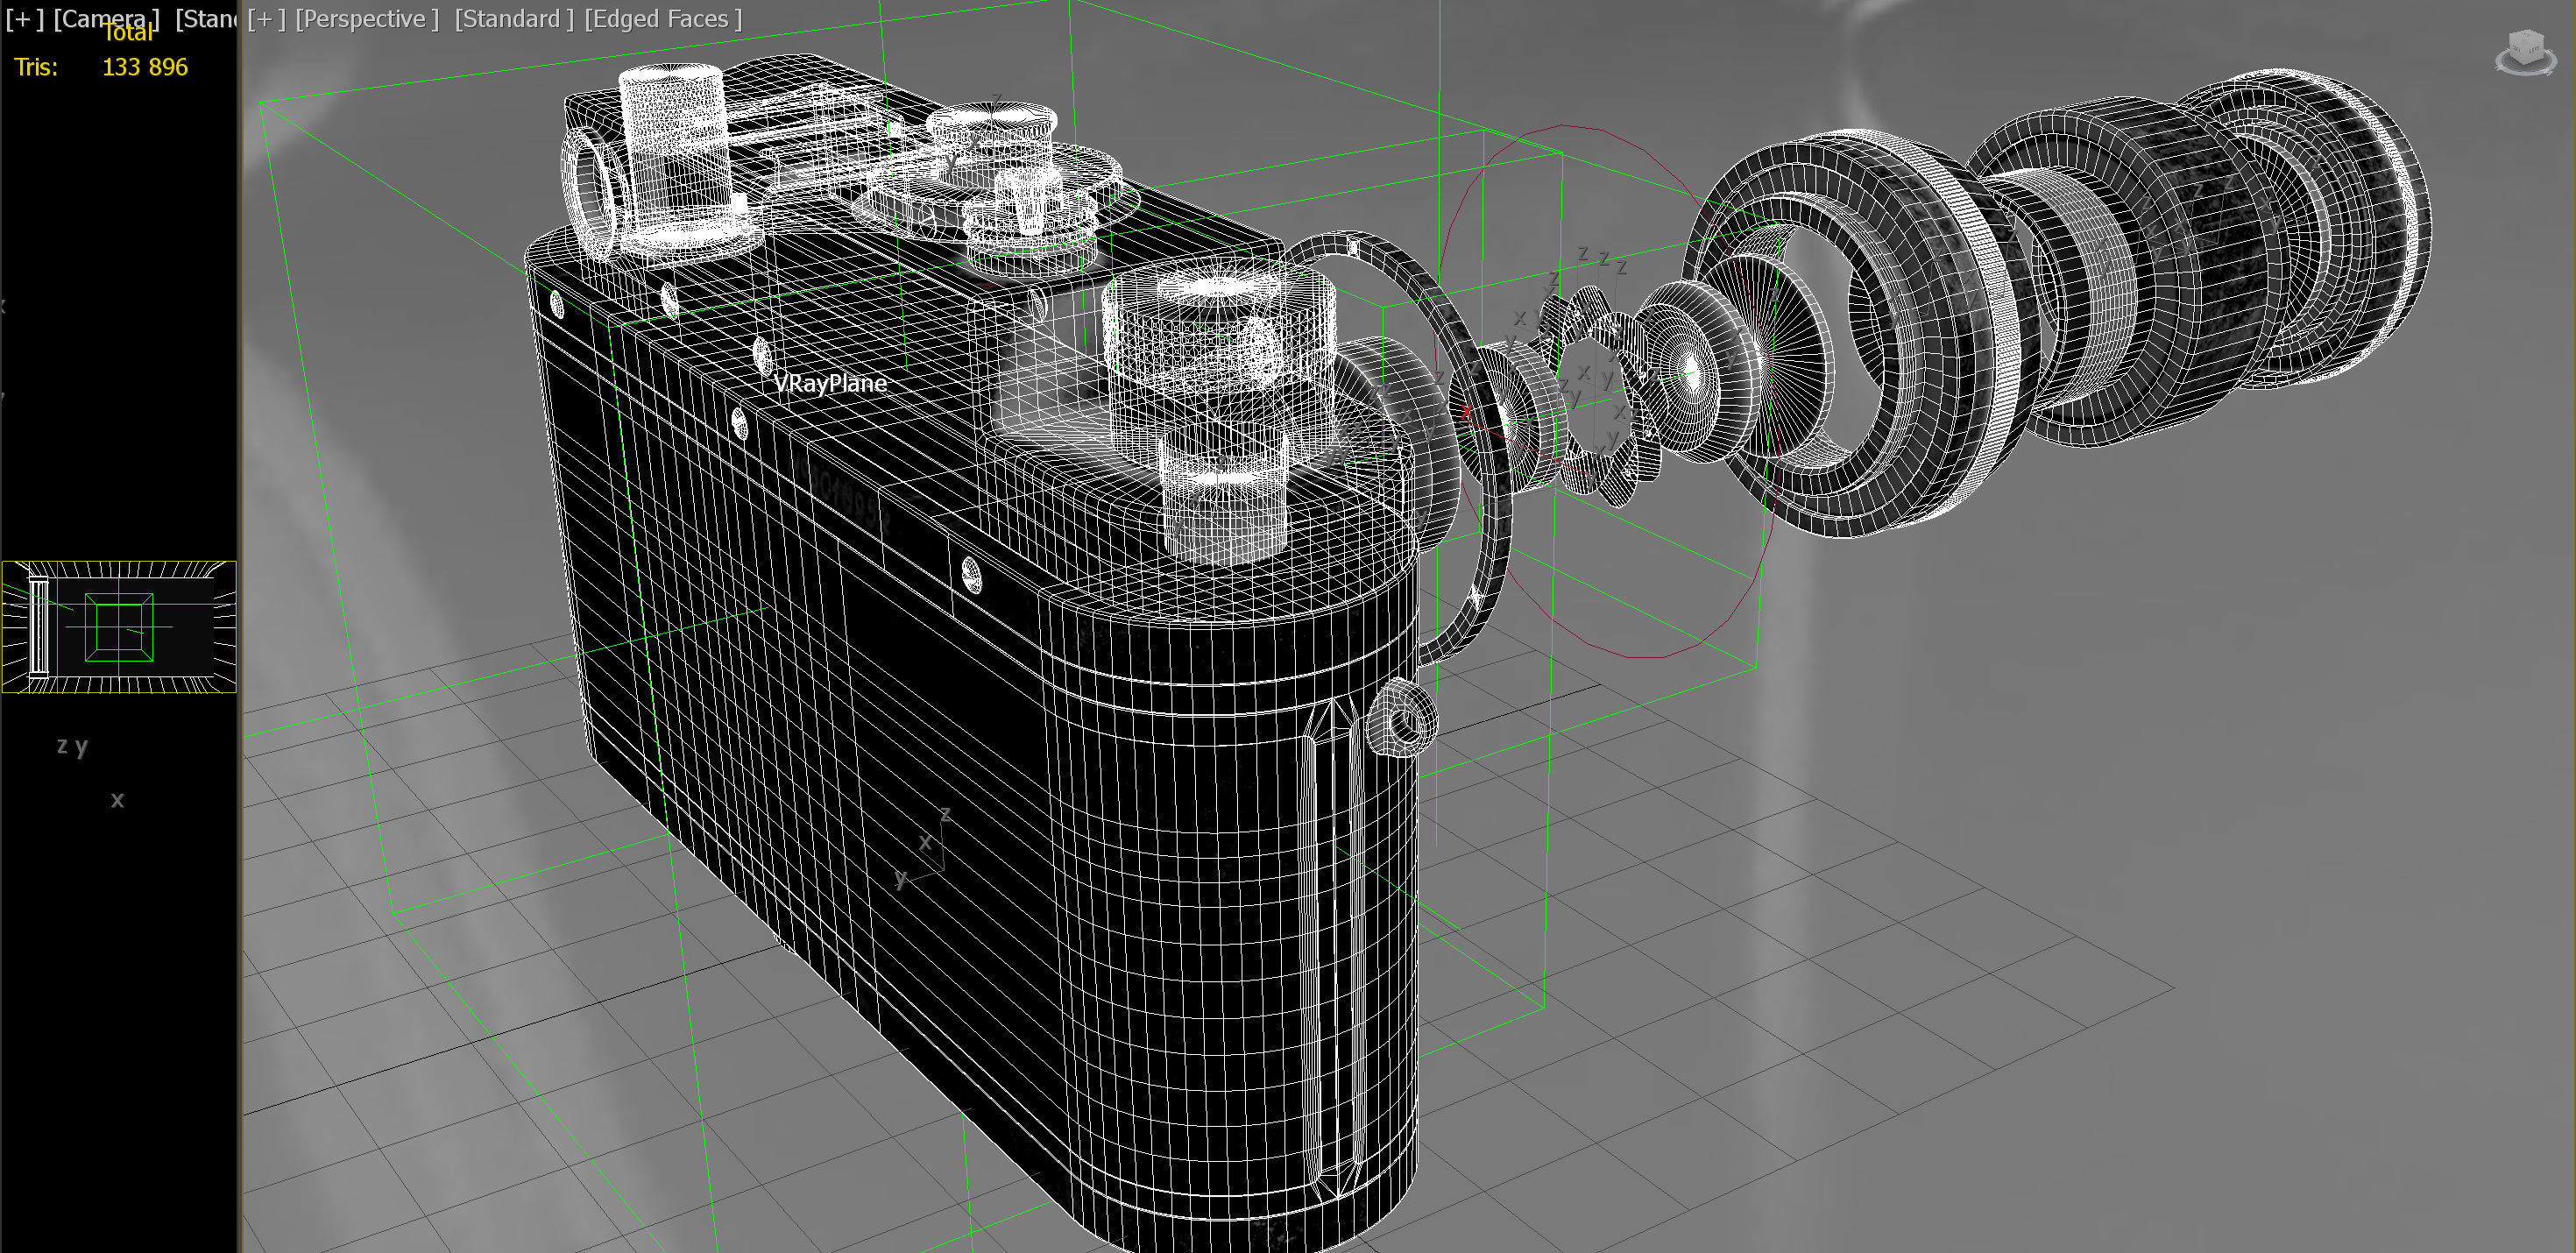Image resolution: width=2576 pixels, height=1253 pixels.
Task: Open the [+] menu of Camera viewport
Action: pos(25,19)
